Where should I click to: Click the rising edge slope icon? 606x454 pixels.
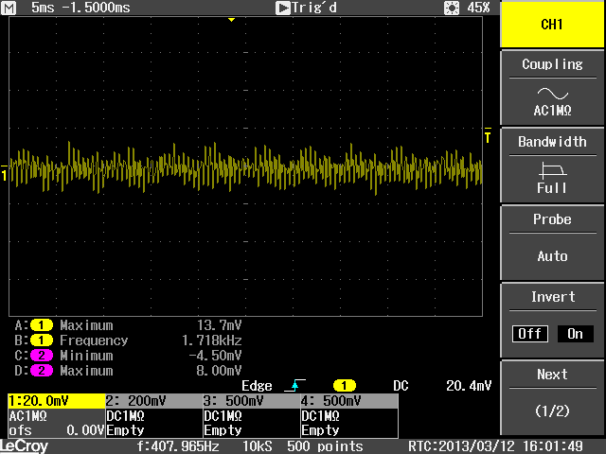pyautogui.click(x=294, y=385)
